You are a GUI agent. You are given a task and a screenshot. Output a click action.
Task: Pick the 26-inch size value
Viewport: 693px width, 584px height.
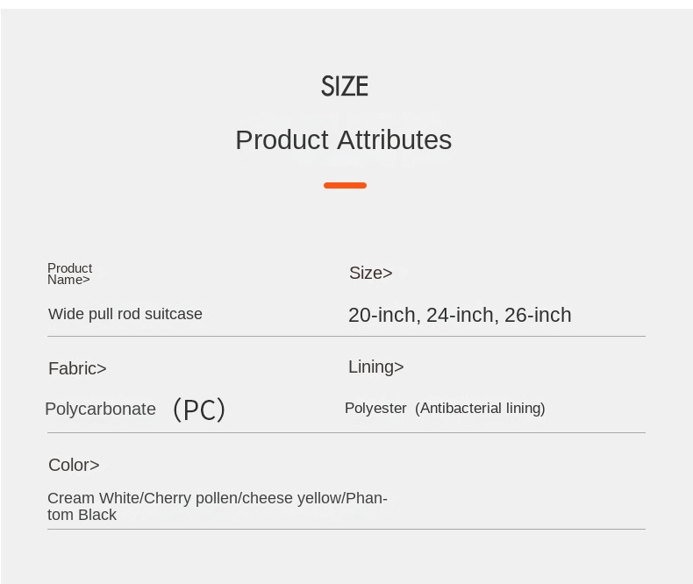coord(538,316)
